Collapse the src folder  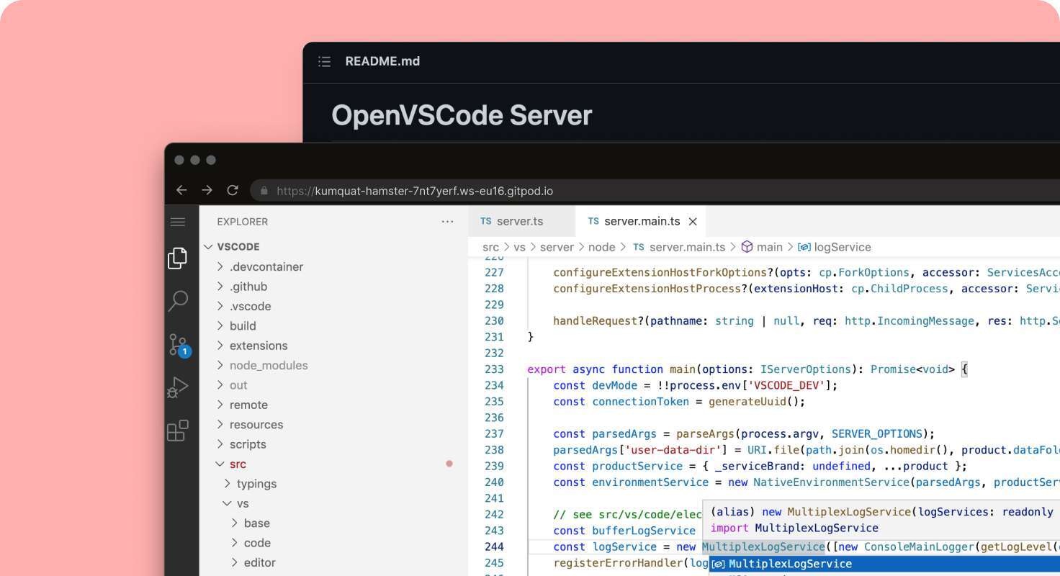pyautogui.click(x=237, y=464)
